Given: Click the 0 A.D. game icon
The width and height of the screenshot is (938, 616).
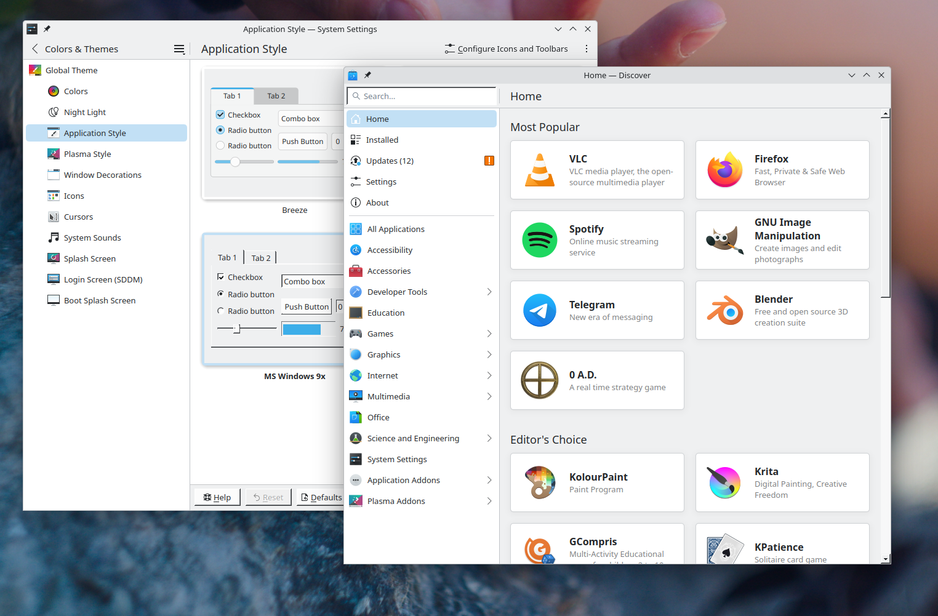Looking at the screenshot, I should [540, 380].
